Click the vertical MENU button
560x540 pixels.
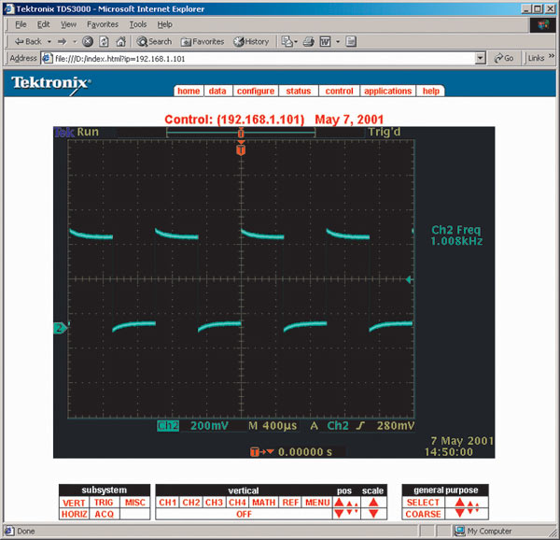pyautogui.click(x=317, y=503)
